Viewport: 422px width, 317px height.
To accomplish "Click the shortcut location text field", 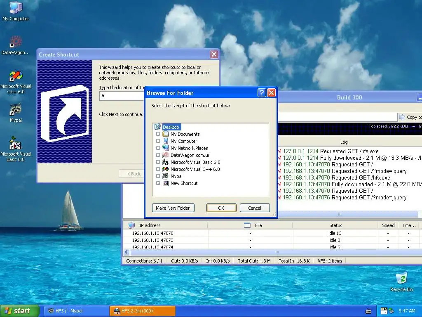I will click(x=122, y=96).
